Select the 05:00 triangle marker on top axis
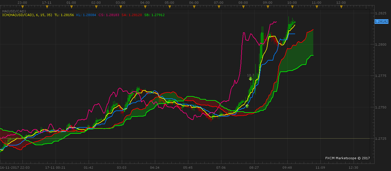391x171 pixels. coord(169,7)
